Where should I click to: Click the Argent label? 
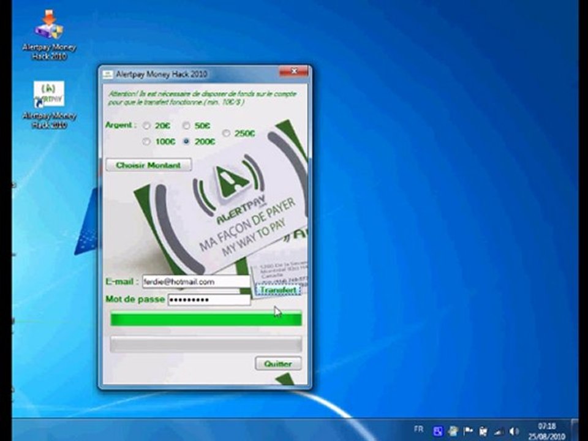[121, 125]
